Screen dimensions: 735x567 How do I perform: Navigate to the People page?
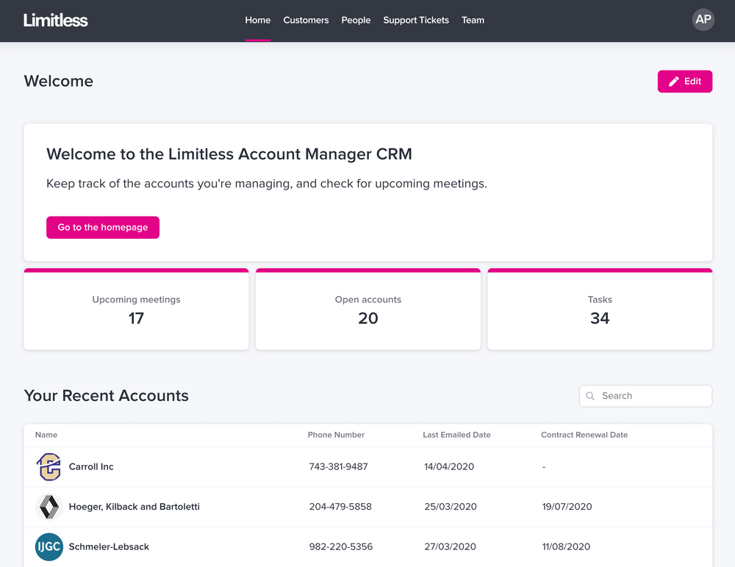356,20
